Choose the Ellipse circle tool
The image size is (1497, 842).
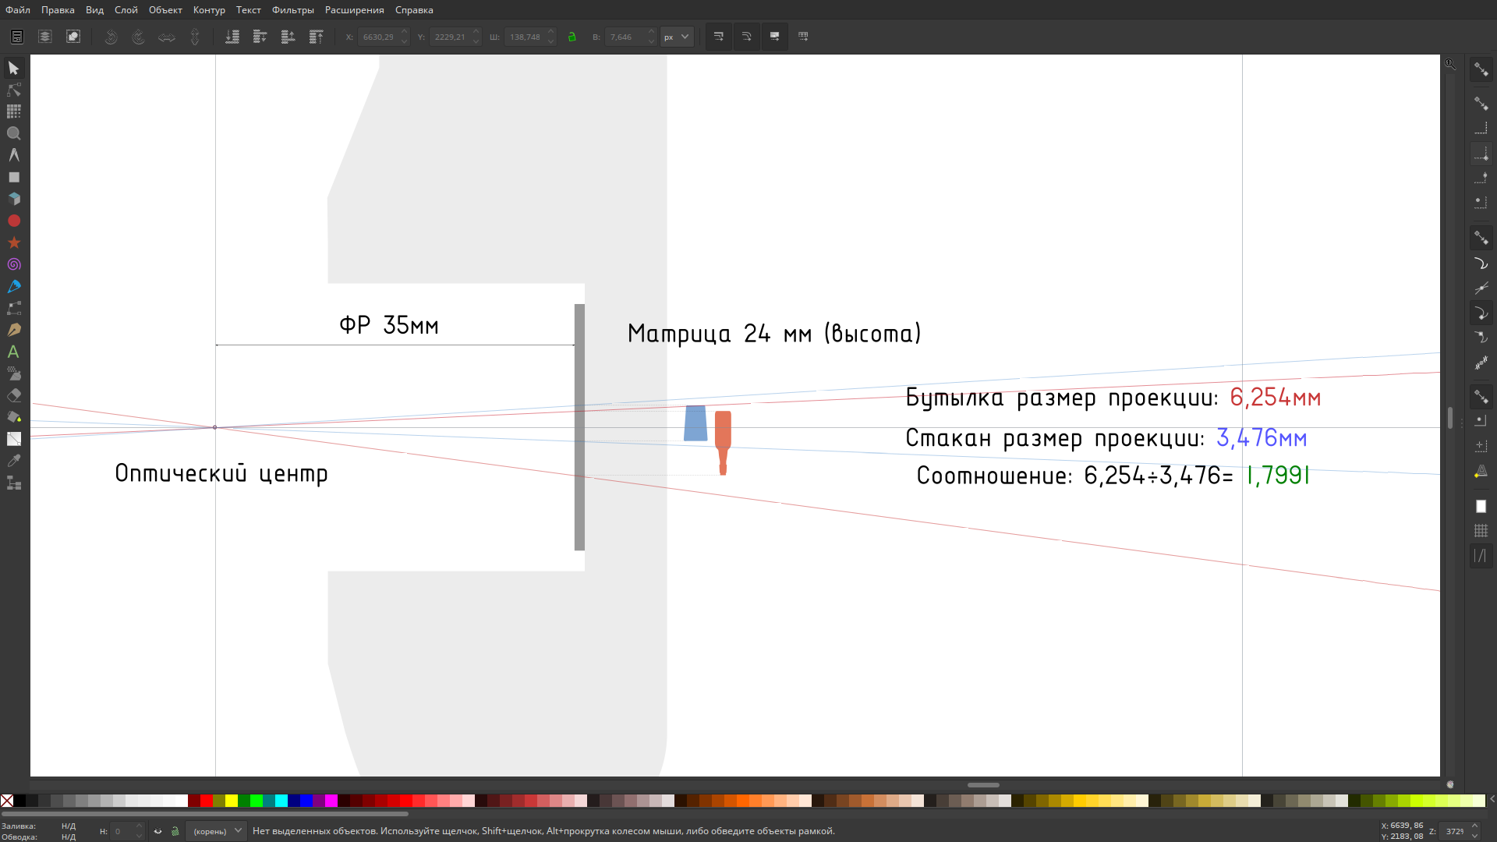coord(13,221)
